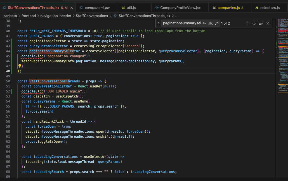Toggle Match Whole Word in find widget
The height and width of the screenshot is (181, 288).
(210, 23)
